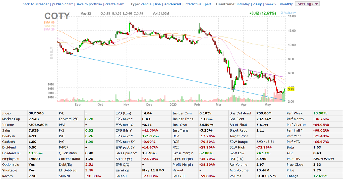Screen dimensions: 344x188
Task: Click the Avg Volume value 10.46M
Action: click(263, 171)
